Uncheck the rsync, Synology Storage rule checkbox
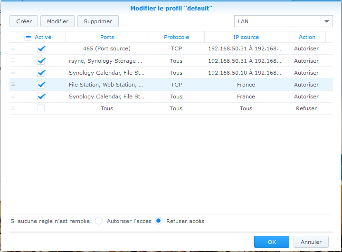The width and height of the screenshot is (342, 252). point(41,61)
